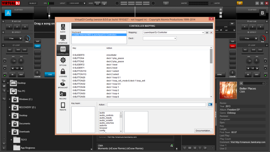Toggle left deck SLIP mode
The image size is (270, 152).
tap(37, 41)
